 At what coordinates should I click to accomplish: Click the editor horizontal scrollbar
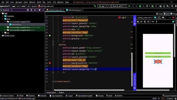point(89,90)
